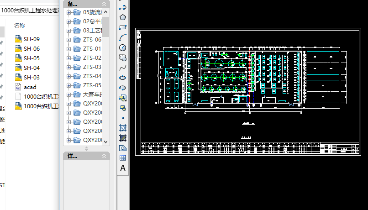Viewport: 368px width, 210px height.
Task: Expand the 05旋流 folder node
Action: (x=68, y=12)
